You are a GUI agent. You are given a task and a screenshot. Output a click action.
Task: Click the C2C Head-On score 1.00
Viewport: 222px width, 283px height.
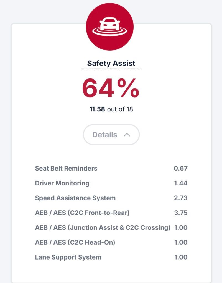[x=181, y=242]
